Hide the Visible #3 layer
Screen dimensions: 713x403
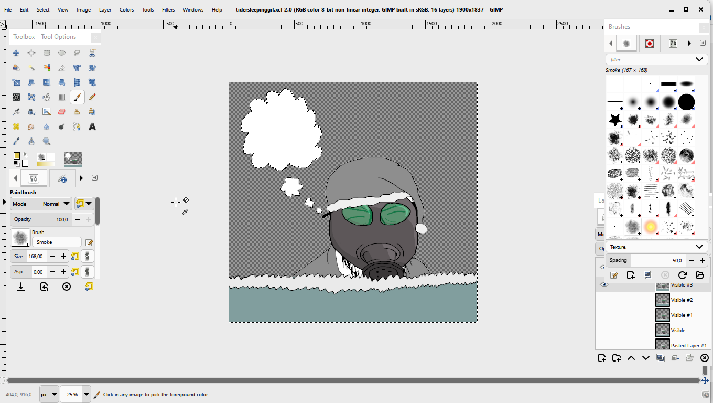(604, 284)
